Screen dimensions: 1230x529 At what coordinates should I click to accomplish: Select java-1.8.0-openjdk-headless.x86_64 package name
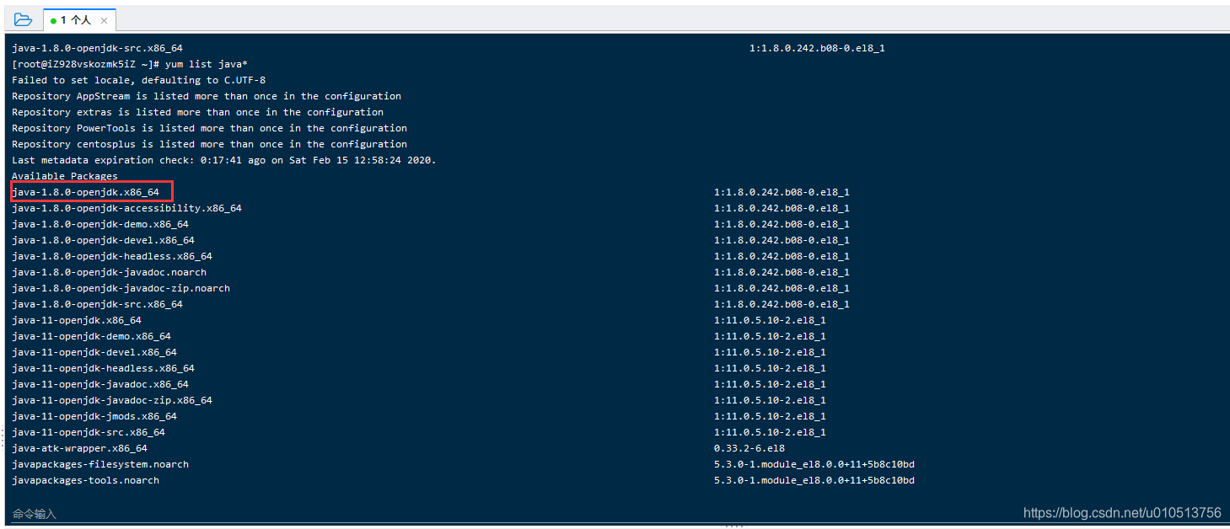pyautogui.click(x=112, y=256)
